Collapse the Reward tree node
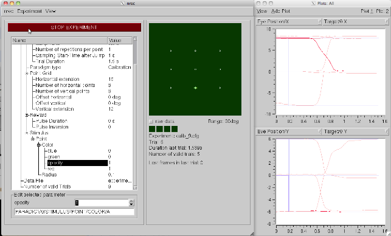Image resolution: width=391 pixels, height=236 pixels. pos(27,115)
